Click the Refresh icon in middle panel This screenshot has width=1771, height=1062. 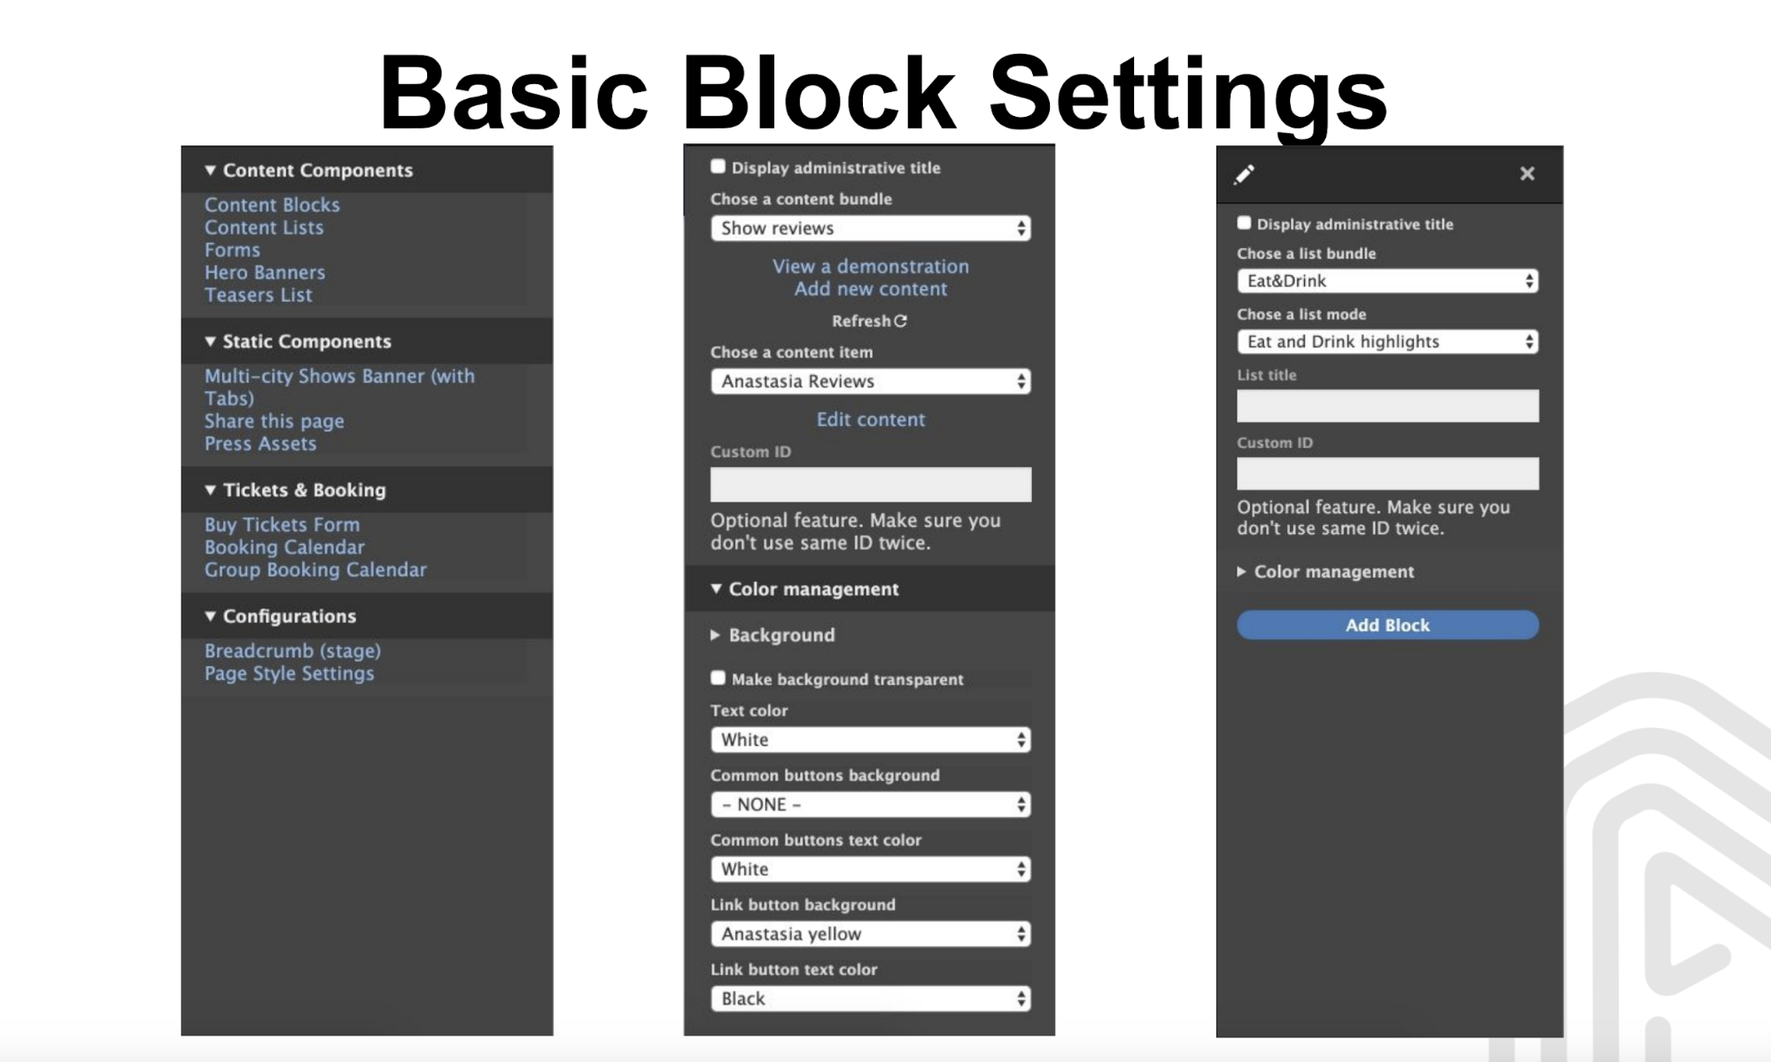(x=901, y=322)
